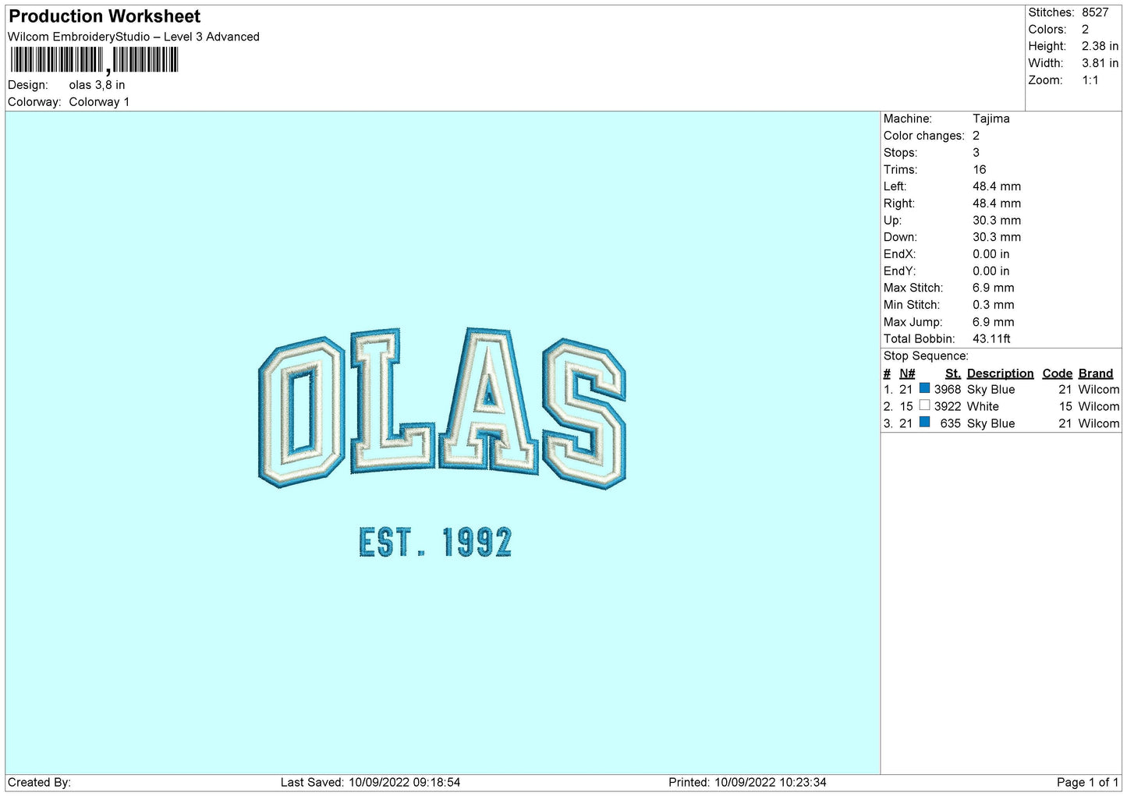Viewport: 1127px width, 796px height.
Task: Click the stitch count 635
Action: point(951,424)
